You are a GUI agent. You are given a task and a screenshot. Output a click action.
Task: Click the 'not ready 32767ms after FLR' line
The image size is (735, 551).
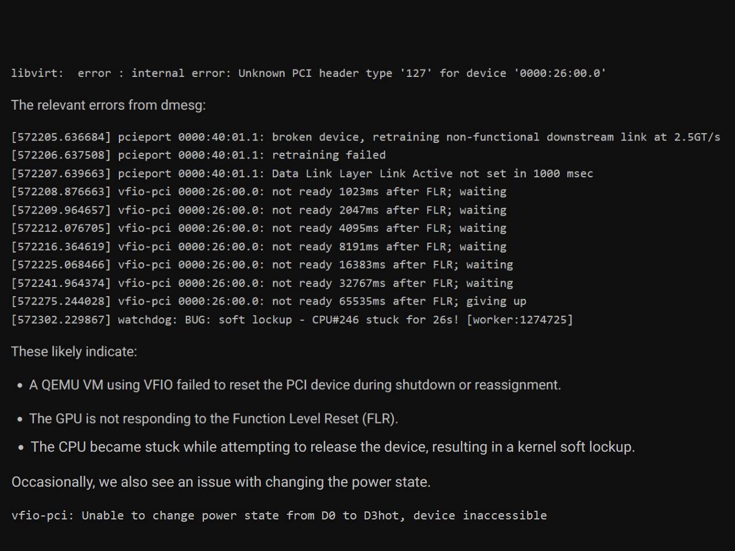pos(262,283)
